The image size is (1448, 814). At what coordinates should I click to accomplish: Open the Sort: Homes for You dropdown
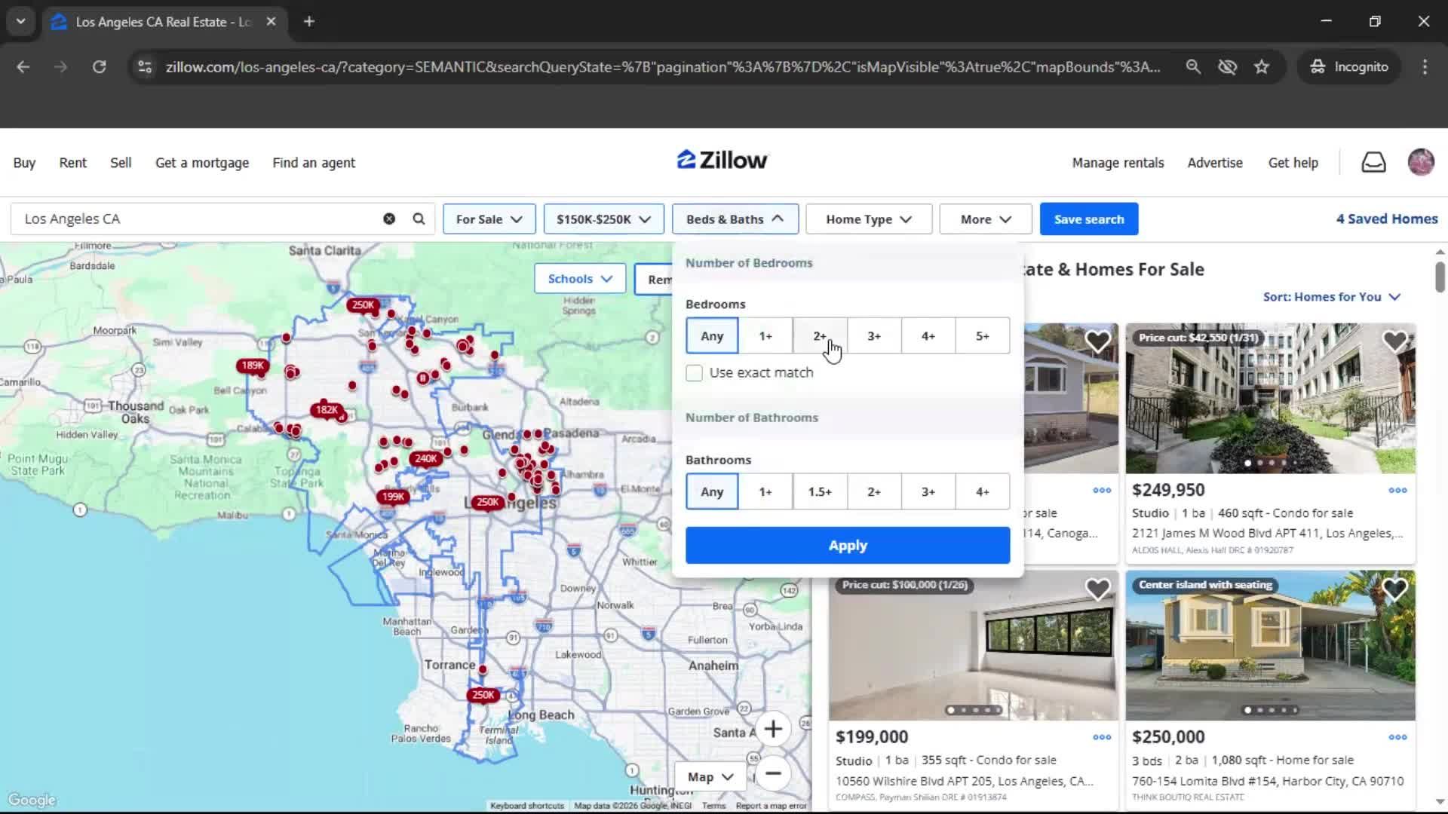click(1330, 297)
